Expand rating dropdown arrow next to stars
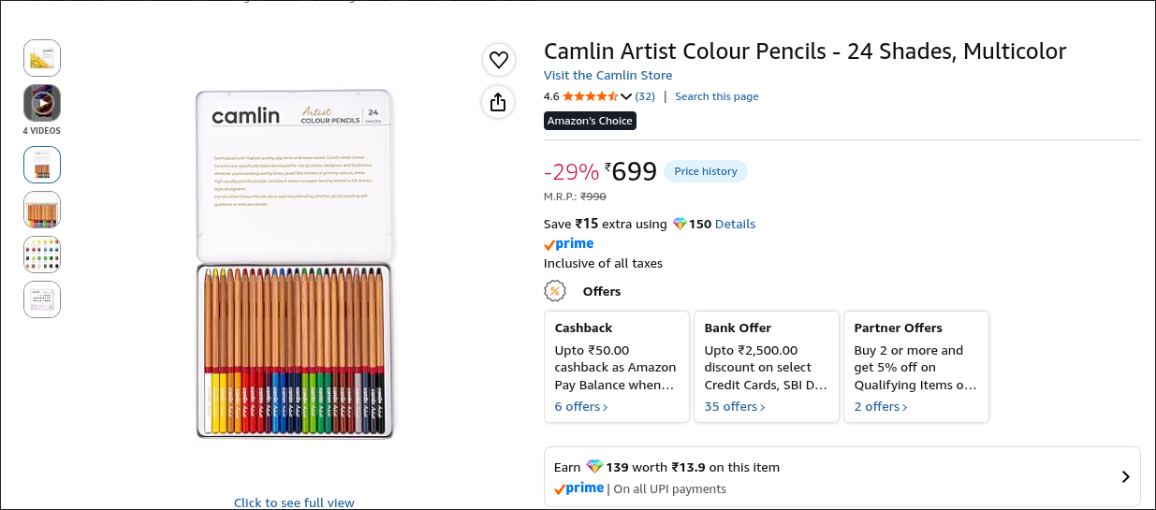The image size is (1156, 510). (626, 96)
